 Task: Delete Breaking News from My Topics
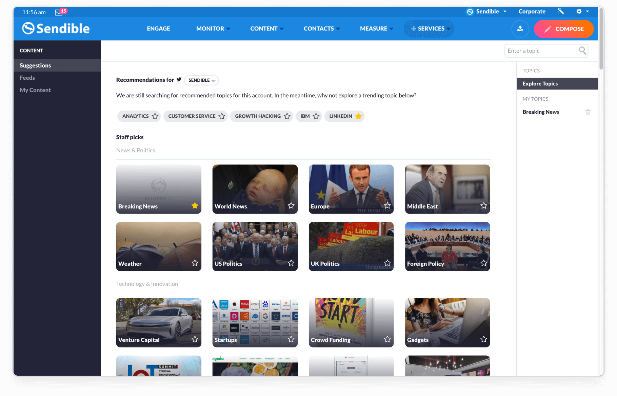[x=588, y=112]
